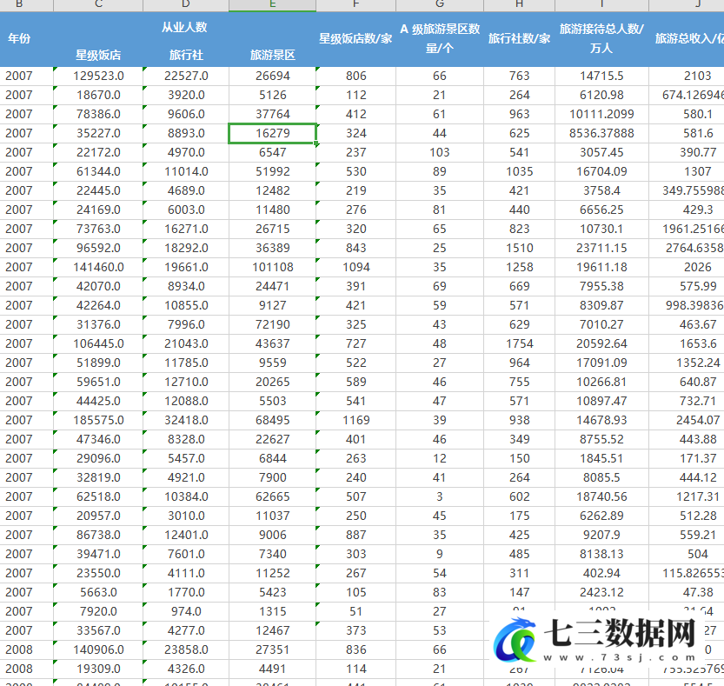Select cell with value 78386.0
724x686 pixels.
click(x=98, y=114)
